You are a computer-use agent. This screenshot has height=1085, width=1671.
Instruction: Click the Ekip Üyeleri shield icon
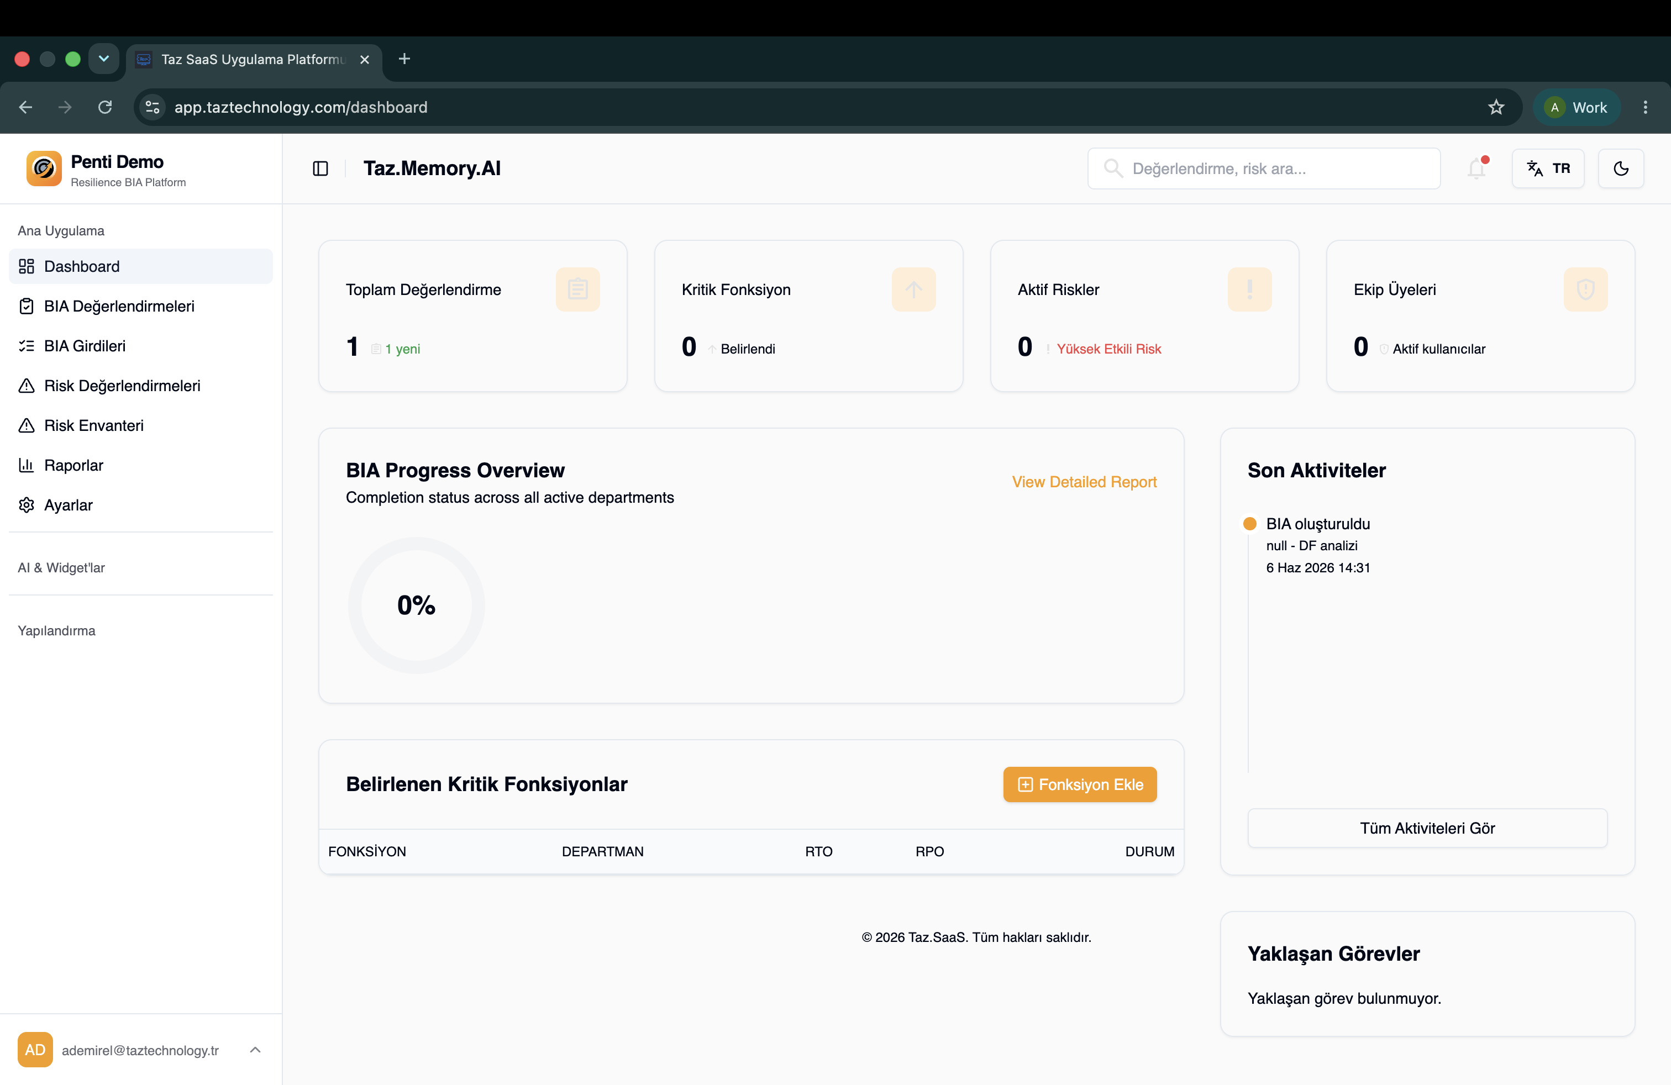point(1585,289)
